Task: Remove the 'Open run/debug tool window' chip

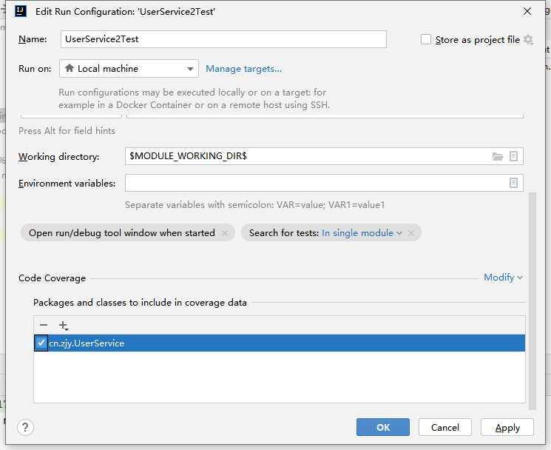Action: (224, 232)
